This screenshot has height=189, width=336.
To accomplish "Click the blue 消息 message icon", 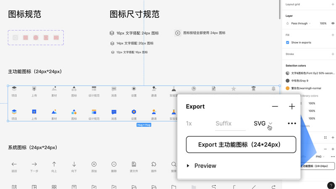I will (114, 112).
